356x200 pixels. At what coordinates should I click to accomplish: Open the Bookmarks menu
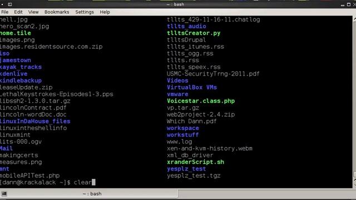point(57,12)
